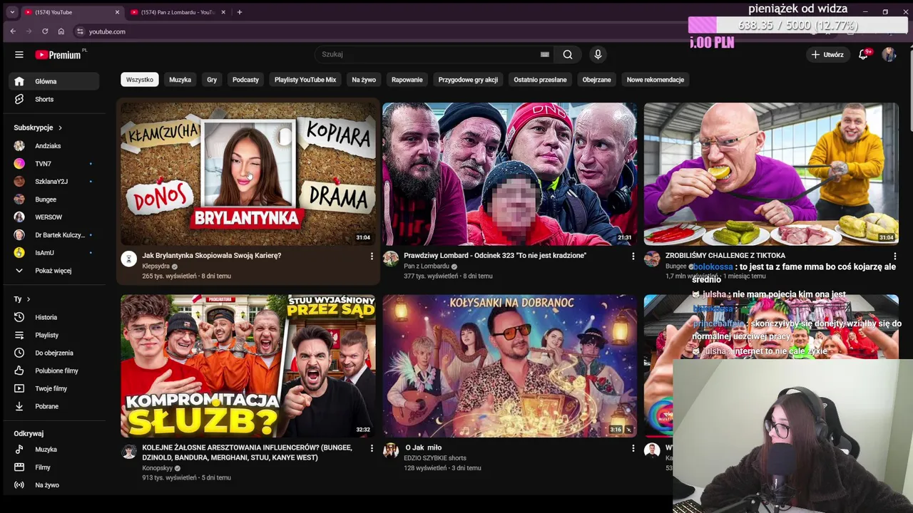Open more options for ZROBILIŚMY CHALLENGE video

tap(895, 256)
